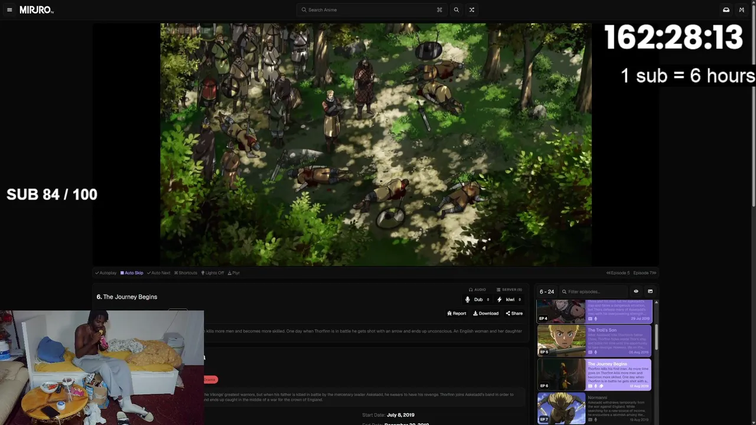
Task: Open the EP 7 thumbnail image
Action: (561, 408)
